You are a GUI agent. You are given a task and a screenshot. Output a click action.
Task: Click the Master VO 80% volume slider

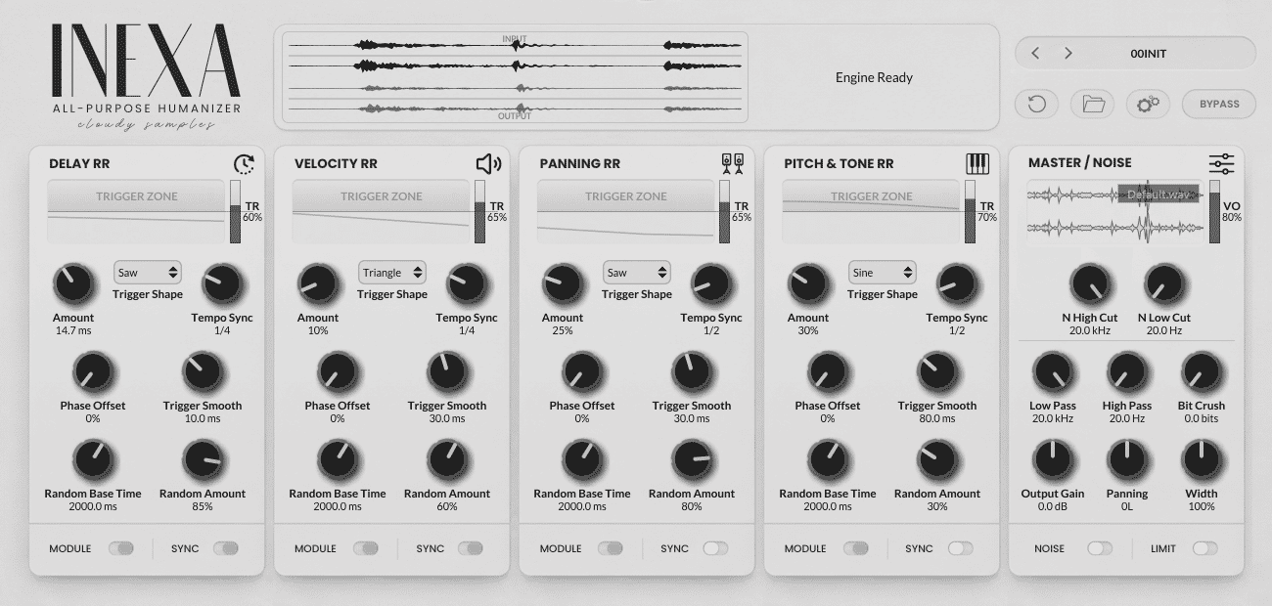click(1215, 211)
